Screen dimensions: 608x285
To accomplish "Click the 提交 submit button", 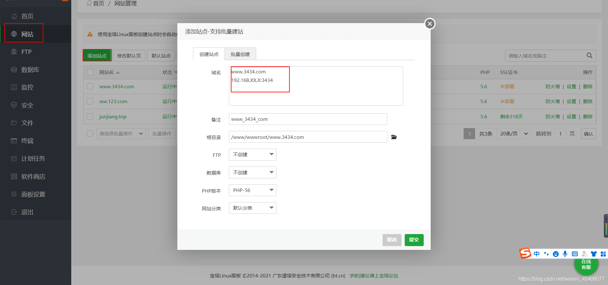I will [x=414, y=240].
